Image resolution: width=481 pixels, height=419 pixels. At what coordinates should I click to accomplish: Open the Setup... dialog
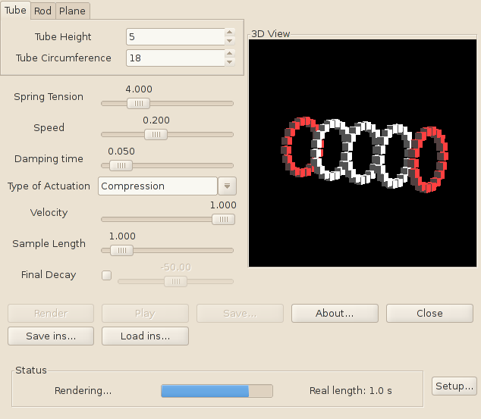[454, 386]
